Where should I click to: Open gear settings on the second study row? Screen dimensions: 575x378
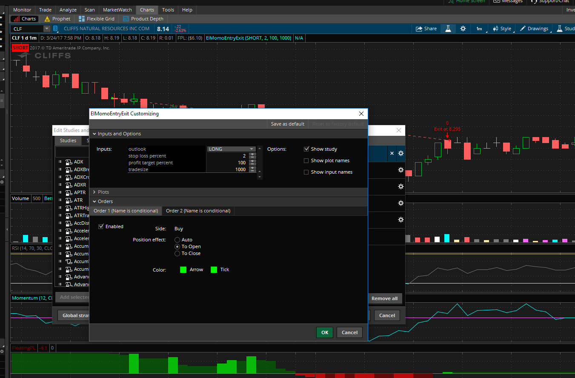point(400,170)
